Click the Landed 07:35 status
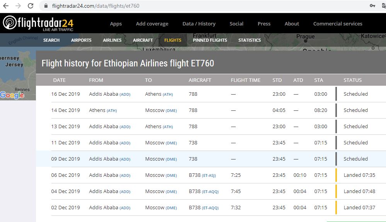386x222 pixels. (x=359, y=175)
